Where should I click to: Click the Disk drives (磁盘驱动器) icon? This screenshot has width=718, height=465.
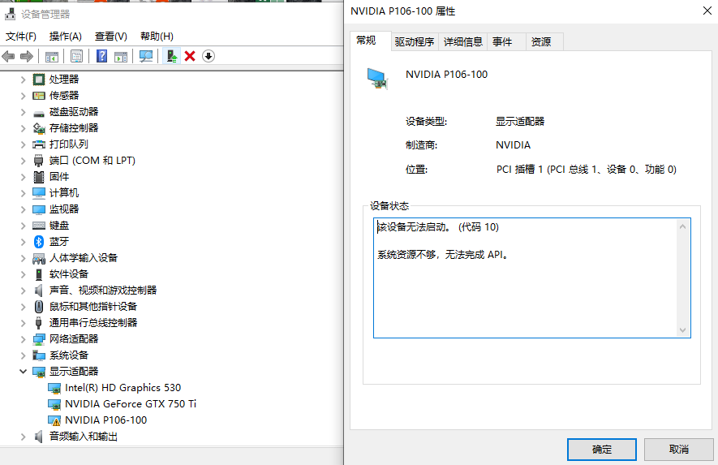pos(39,113)
